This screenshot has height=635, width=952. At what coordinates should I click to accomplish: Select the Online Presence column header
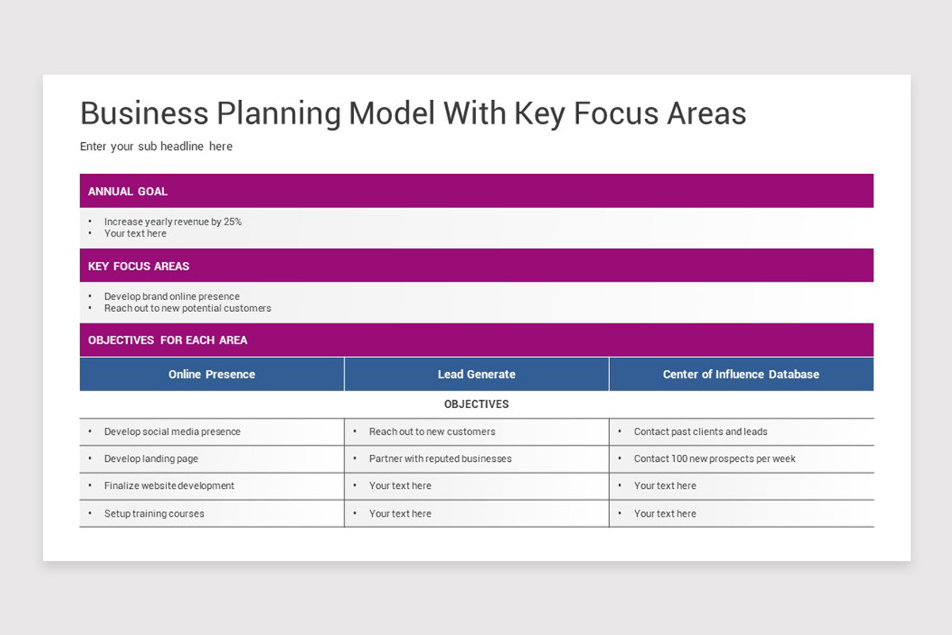click(212, 374)
